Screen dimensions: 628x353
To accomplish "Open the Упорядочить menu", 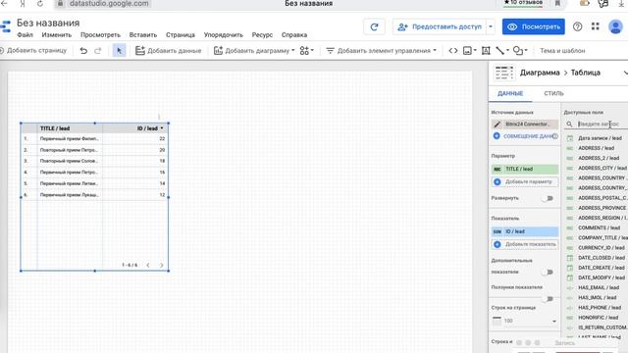I will click(x=223, y=35).
